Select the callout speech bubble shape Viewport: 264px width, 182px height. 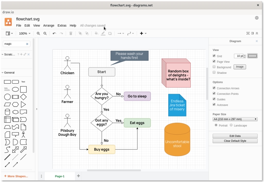click(15, 135)
